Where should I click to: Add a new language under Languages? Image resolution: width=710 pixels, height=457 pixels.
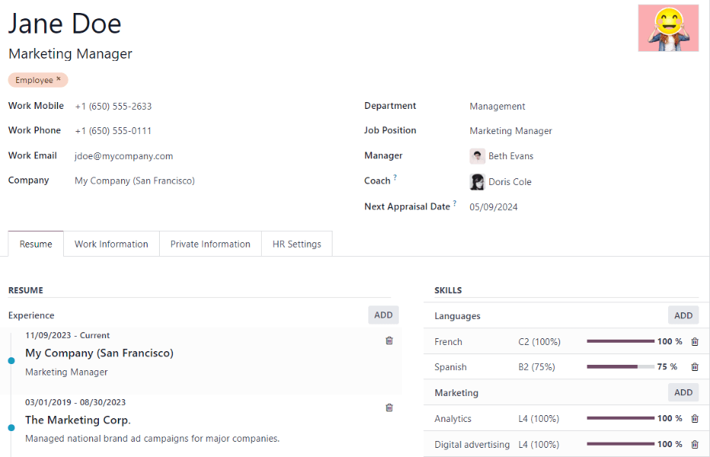683,315
